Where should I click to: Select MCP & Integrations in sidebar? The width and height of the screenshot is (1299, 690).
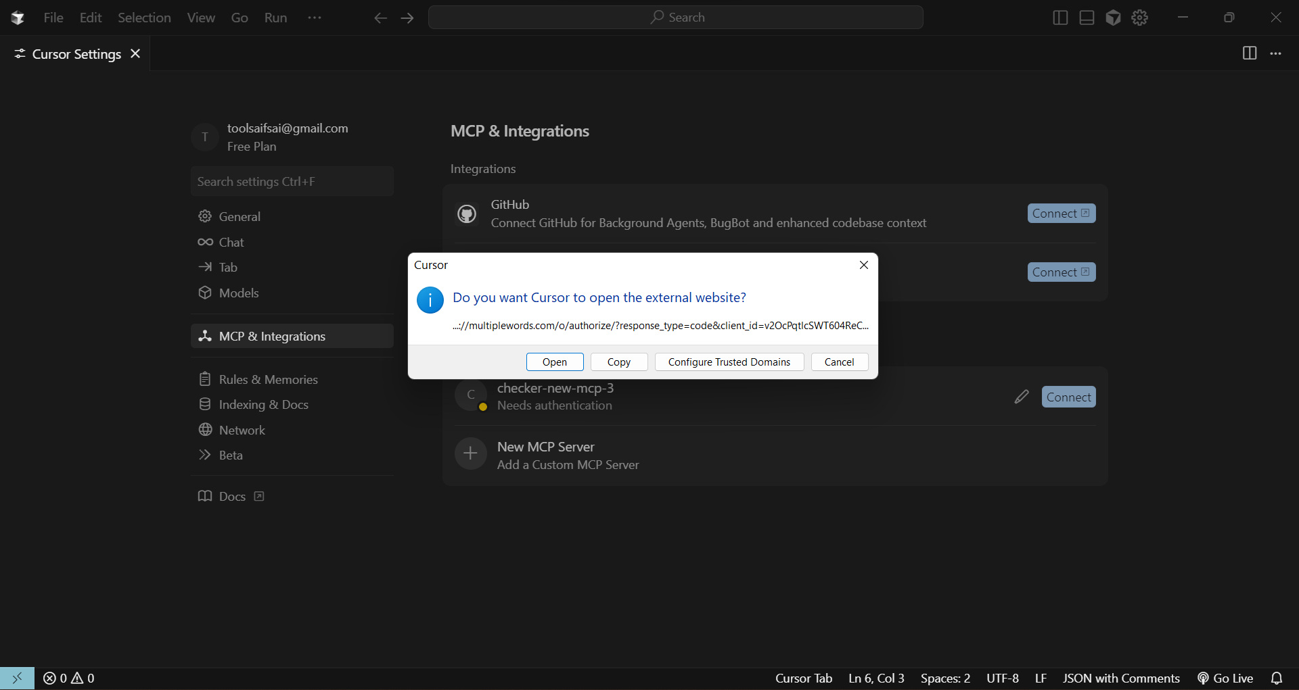pos(292,336)
